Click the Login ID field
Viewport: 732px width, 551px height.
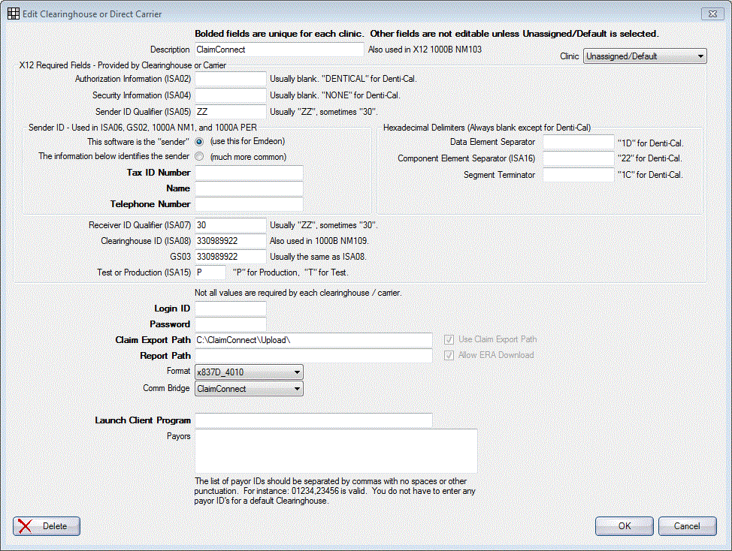tap(231, 308)
